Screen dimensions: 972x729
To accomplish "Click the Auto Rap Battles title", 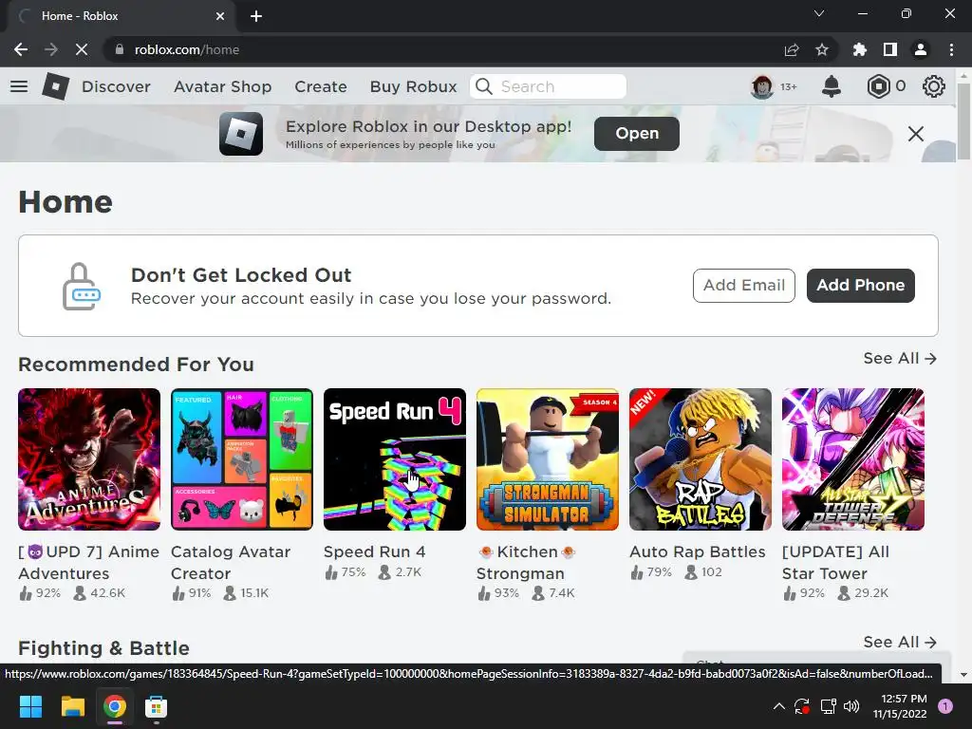I will (x=698, y=551).
